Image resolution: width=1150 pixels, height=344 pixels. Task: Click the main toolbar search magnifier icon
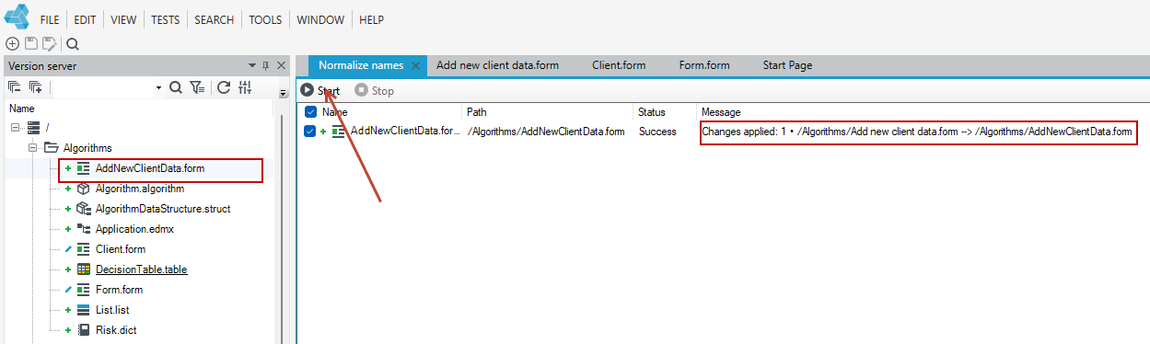[73, 43]
